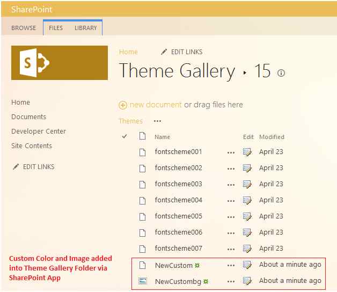Open the ellipsis menu for fontscheme003

point(231,185)
